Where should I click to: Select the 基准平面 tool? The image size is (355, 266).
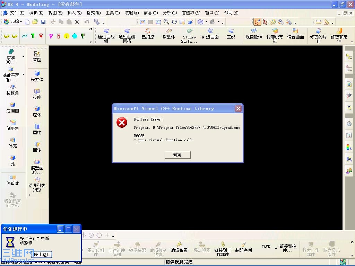coord(11,74)
